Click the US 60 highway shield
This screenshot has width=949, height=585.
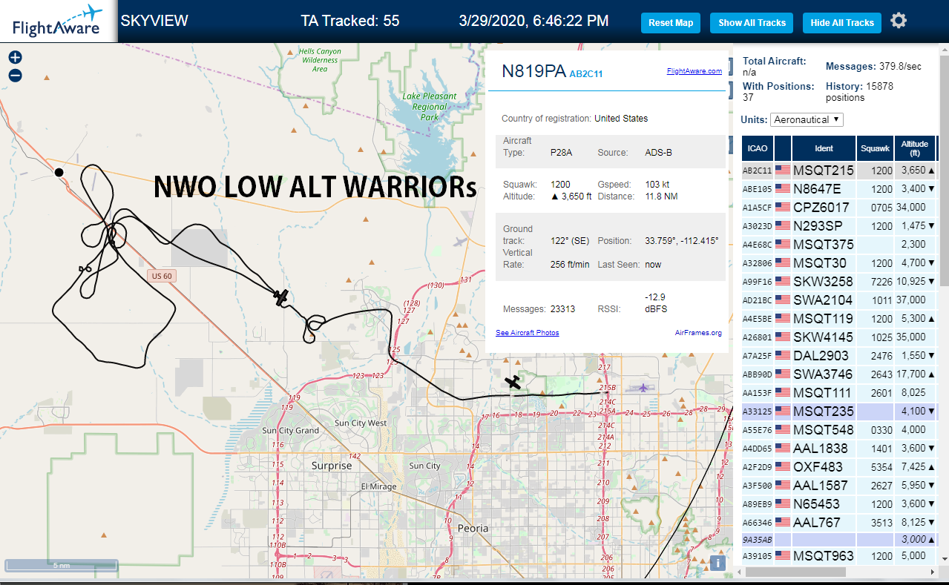(x=161, y=276)
